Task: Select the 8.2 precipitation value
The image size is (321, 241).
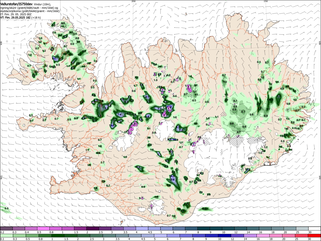Action: click(x=119, y=122)
